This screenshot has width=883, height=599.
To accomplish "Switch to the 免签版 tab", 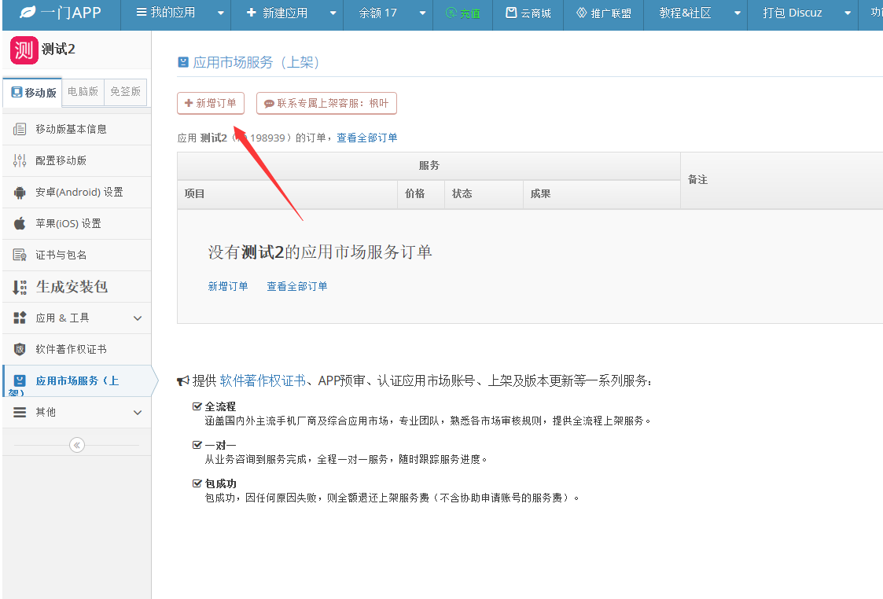I will pyautogui.click(x=126, y=92).
